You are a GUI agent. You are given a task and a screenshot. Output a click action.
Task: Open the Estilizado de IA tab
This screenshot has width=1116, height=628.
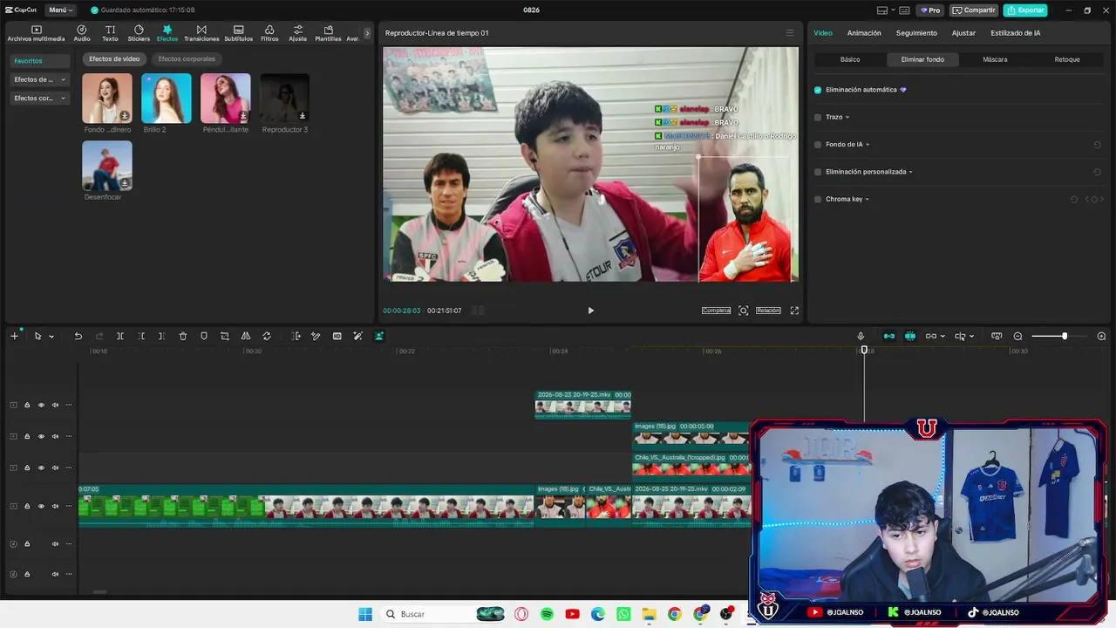(1015, 33)
